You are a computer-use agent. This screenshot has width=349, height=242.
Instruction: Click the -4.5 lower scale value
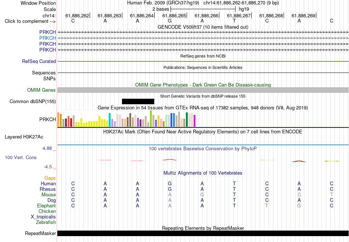tap(48, 167)
